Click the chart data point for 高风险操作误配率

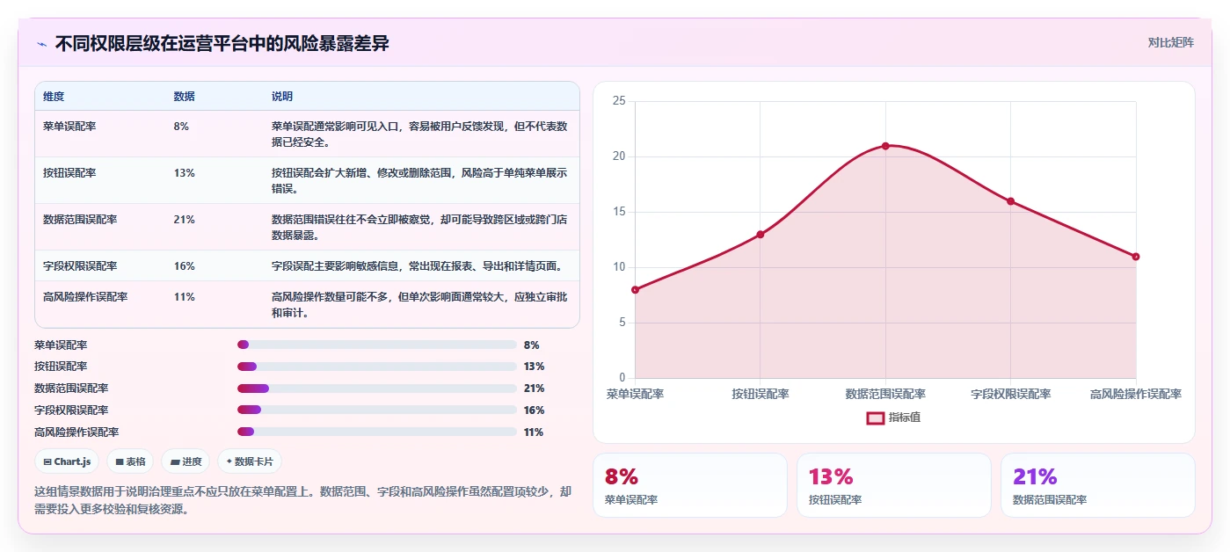1136,257
